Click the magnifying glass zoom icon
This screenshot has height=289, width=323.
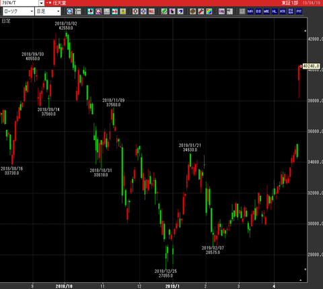pos(70,11)
